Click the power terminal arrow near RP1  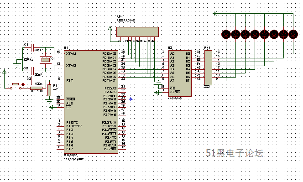[110, 29]
